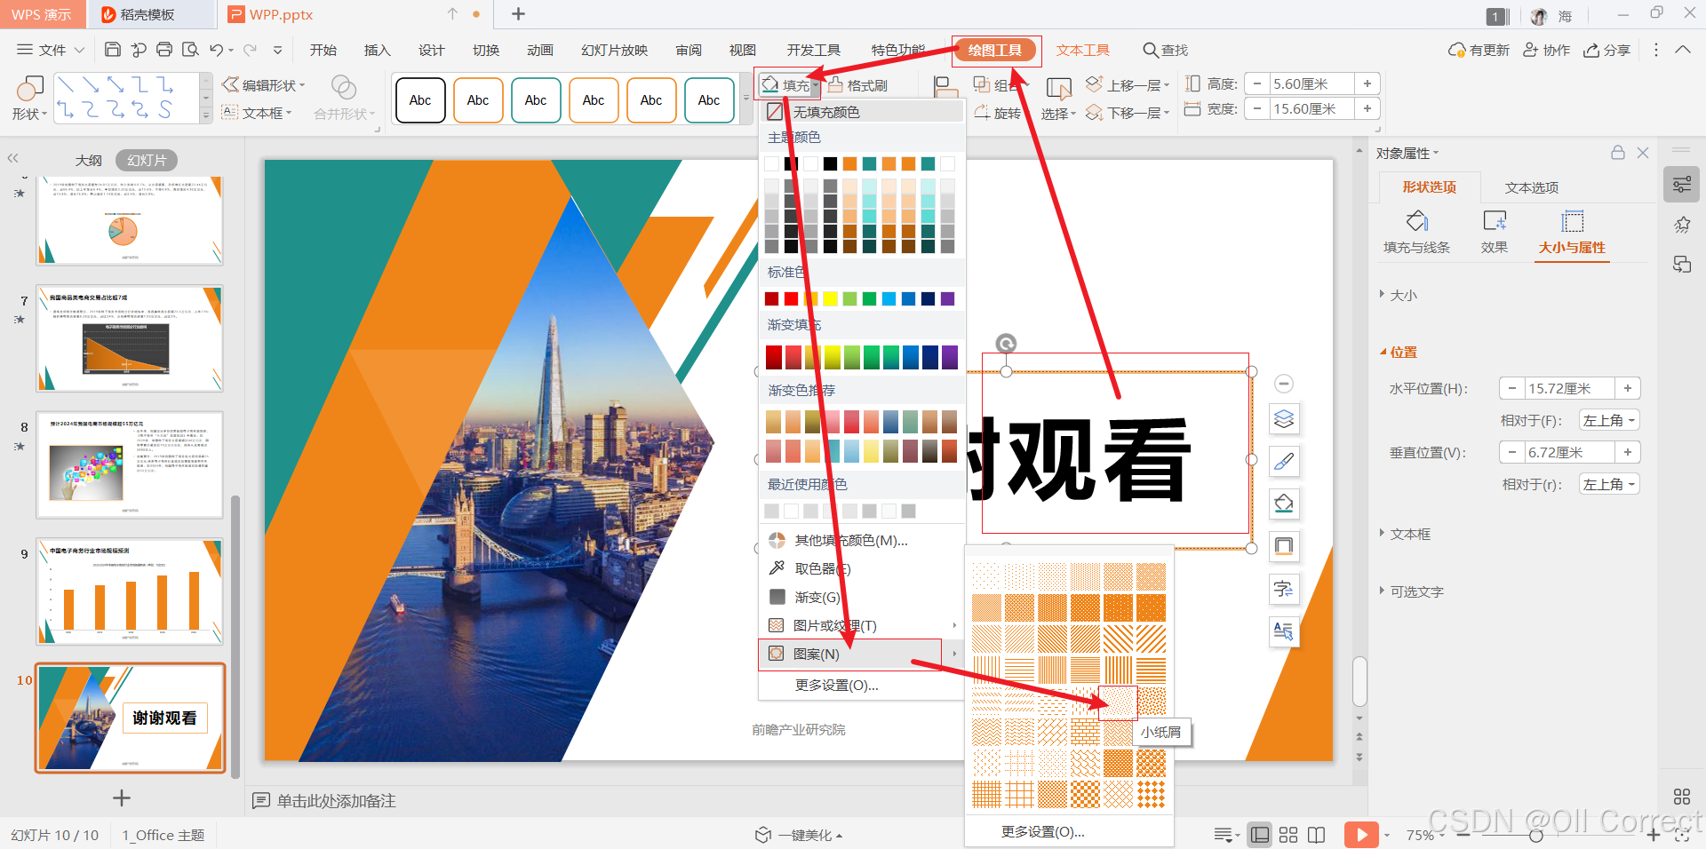Collapse the 位置 section

(1399, 352)
